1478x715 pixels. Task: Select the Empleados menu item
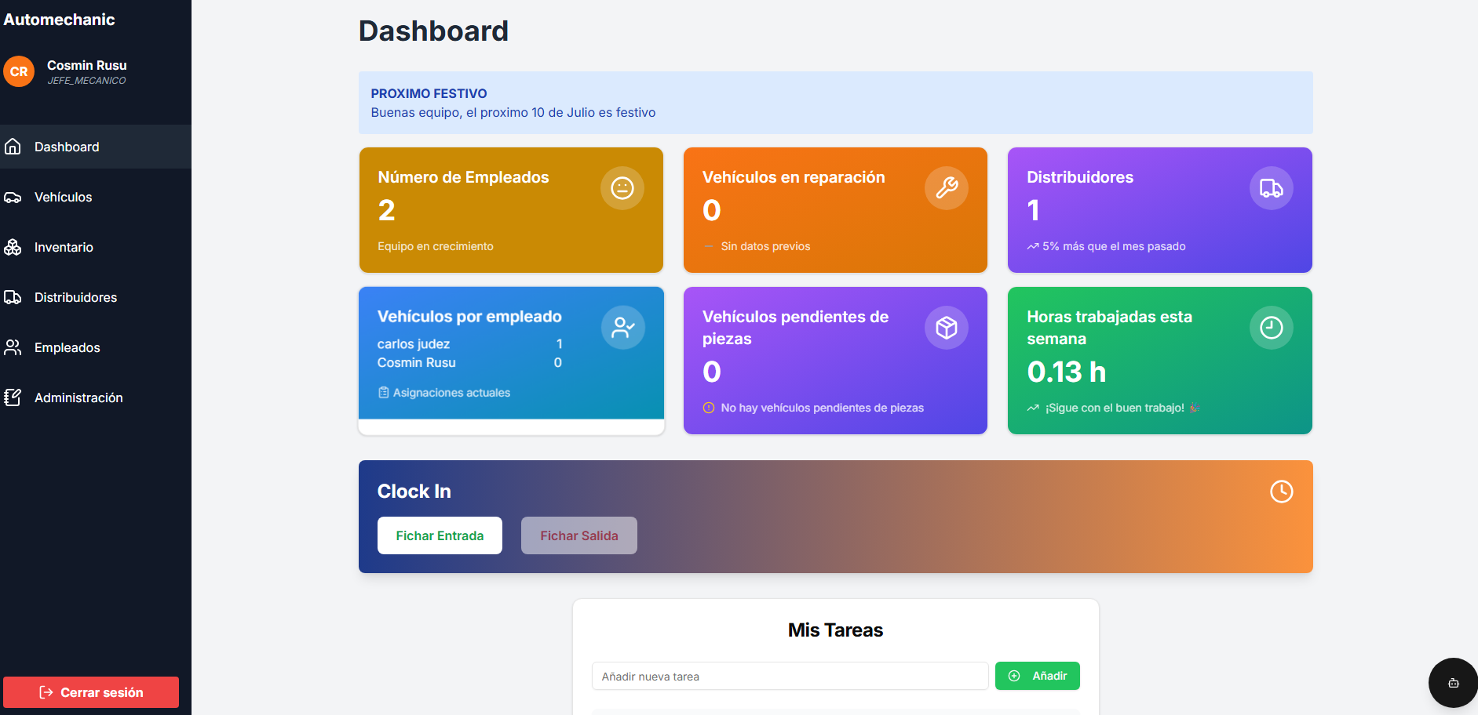(67, 347)
